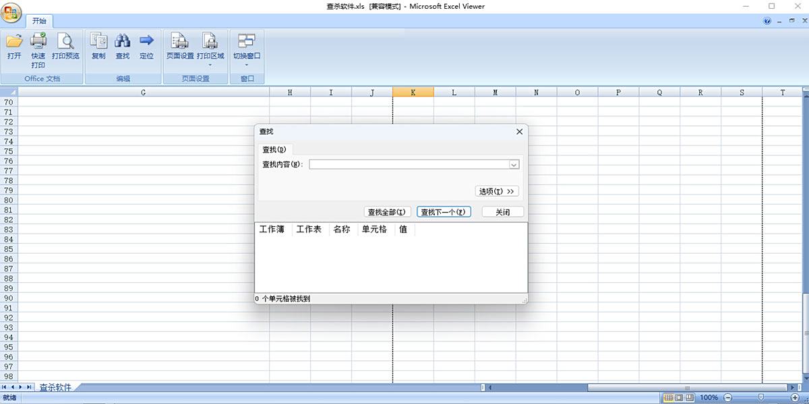Expand the 打印区域 print area dropdown
Viewport: 809px width, 404px height.
click(210, 65)
